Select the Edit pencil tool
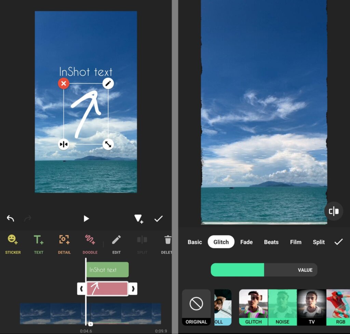350x334 pixels. [x=116, y=243]
